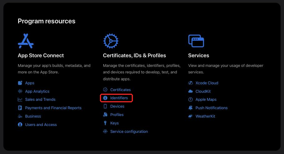Screen dimensions: 284x154
Task: Click the Identifiers info icon
Action: click(105, 98)
